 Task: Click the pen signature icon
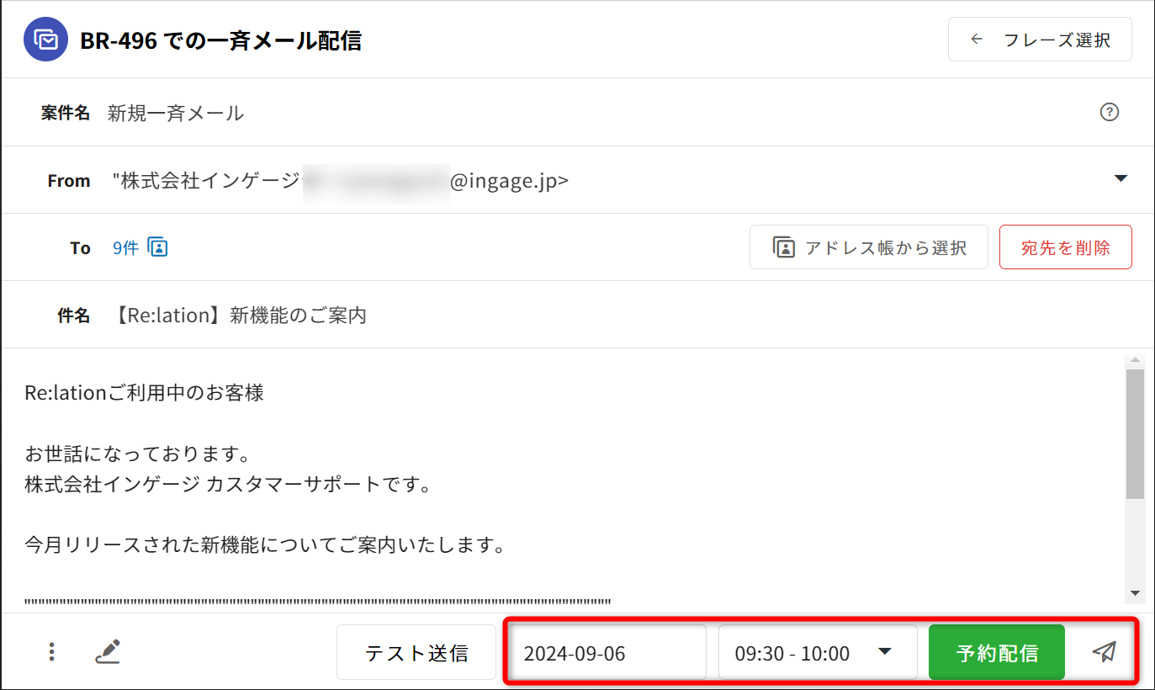click(107, 651)
